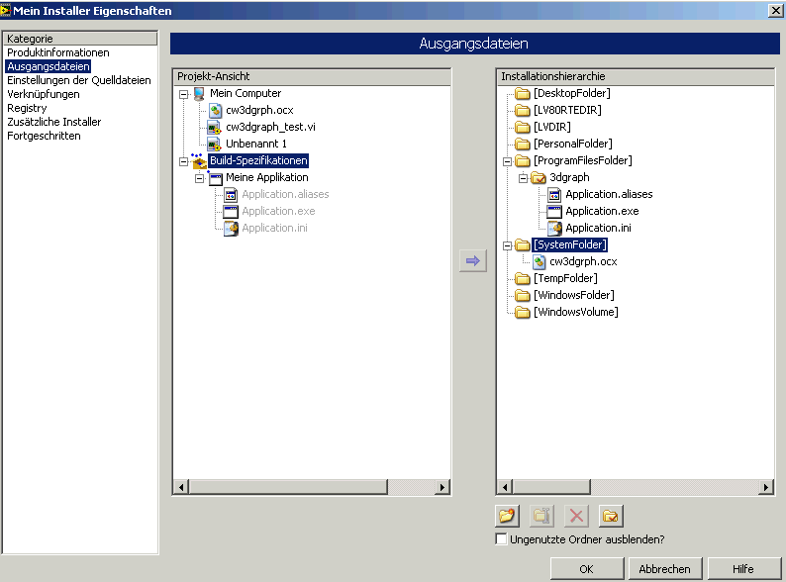Screen dimensions: 786x582
Task: Collapse the Mein Computer tree node
Action: coord(183,94)
